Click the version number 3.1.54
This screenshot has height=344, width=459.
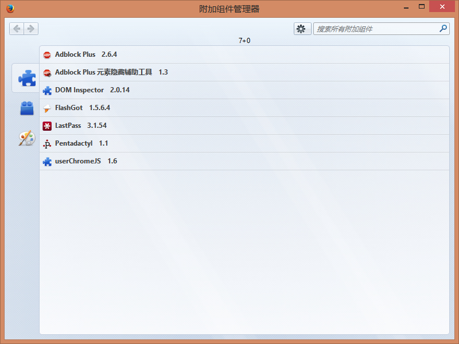97,126
